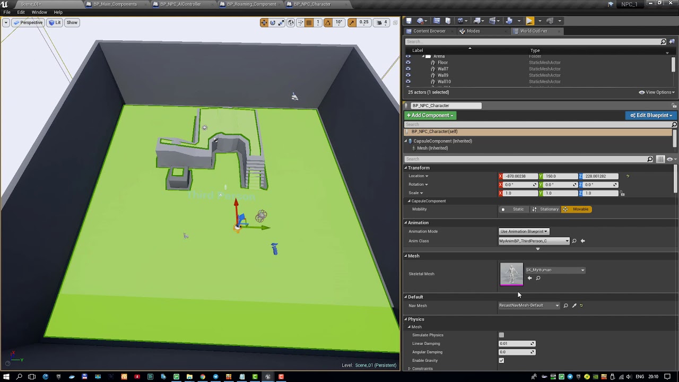
Task: Open the Anim Class dropdown
Action: pos(534,241)
